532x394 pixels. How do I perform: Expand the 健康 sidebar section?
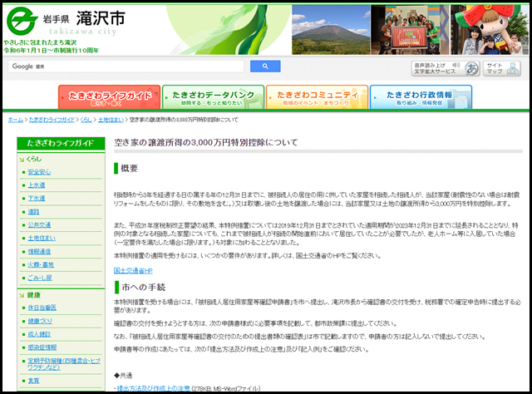pos(34,295)
